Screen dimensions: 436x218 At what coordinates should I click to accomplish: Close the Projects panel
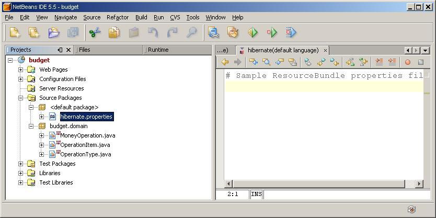[68, 50]
